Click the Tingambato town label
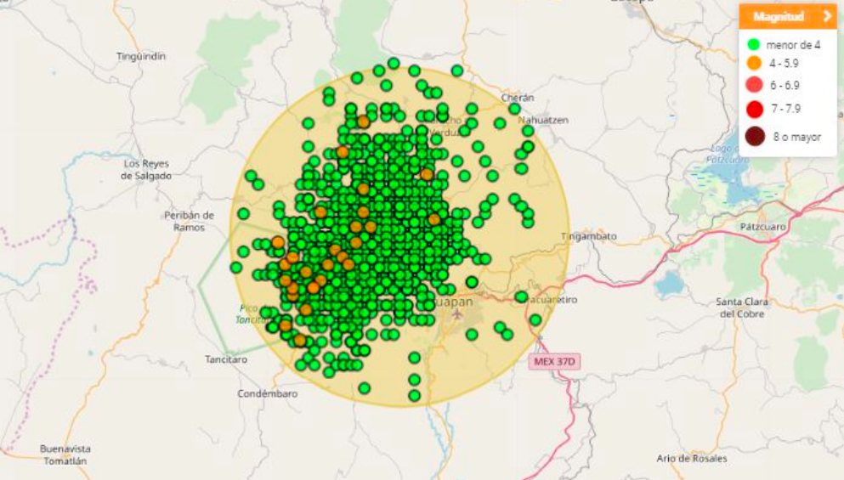The height and width of the screenshot is (480, 844). click(x=589, y=235)
